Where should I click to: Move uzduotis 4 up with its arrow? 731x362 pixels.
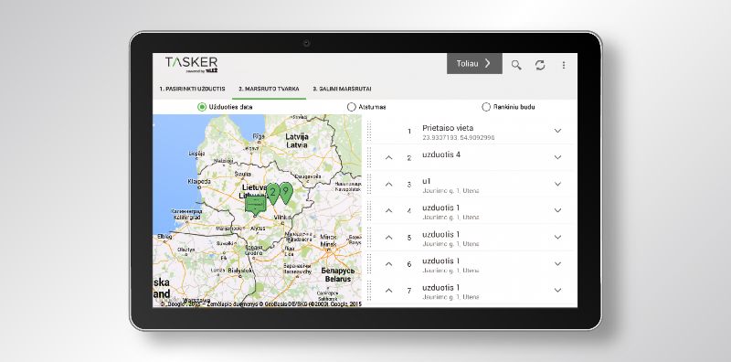pos(389,157)
